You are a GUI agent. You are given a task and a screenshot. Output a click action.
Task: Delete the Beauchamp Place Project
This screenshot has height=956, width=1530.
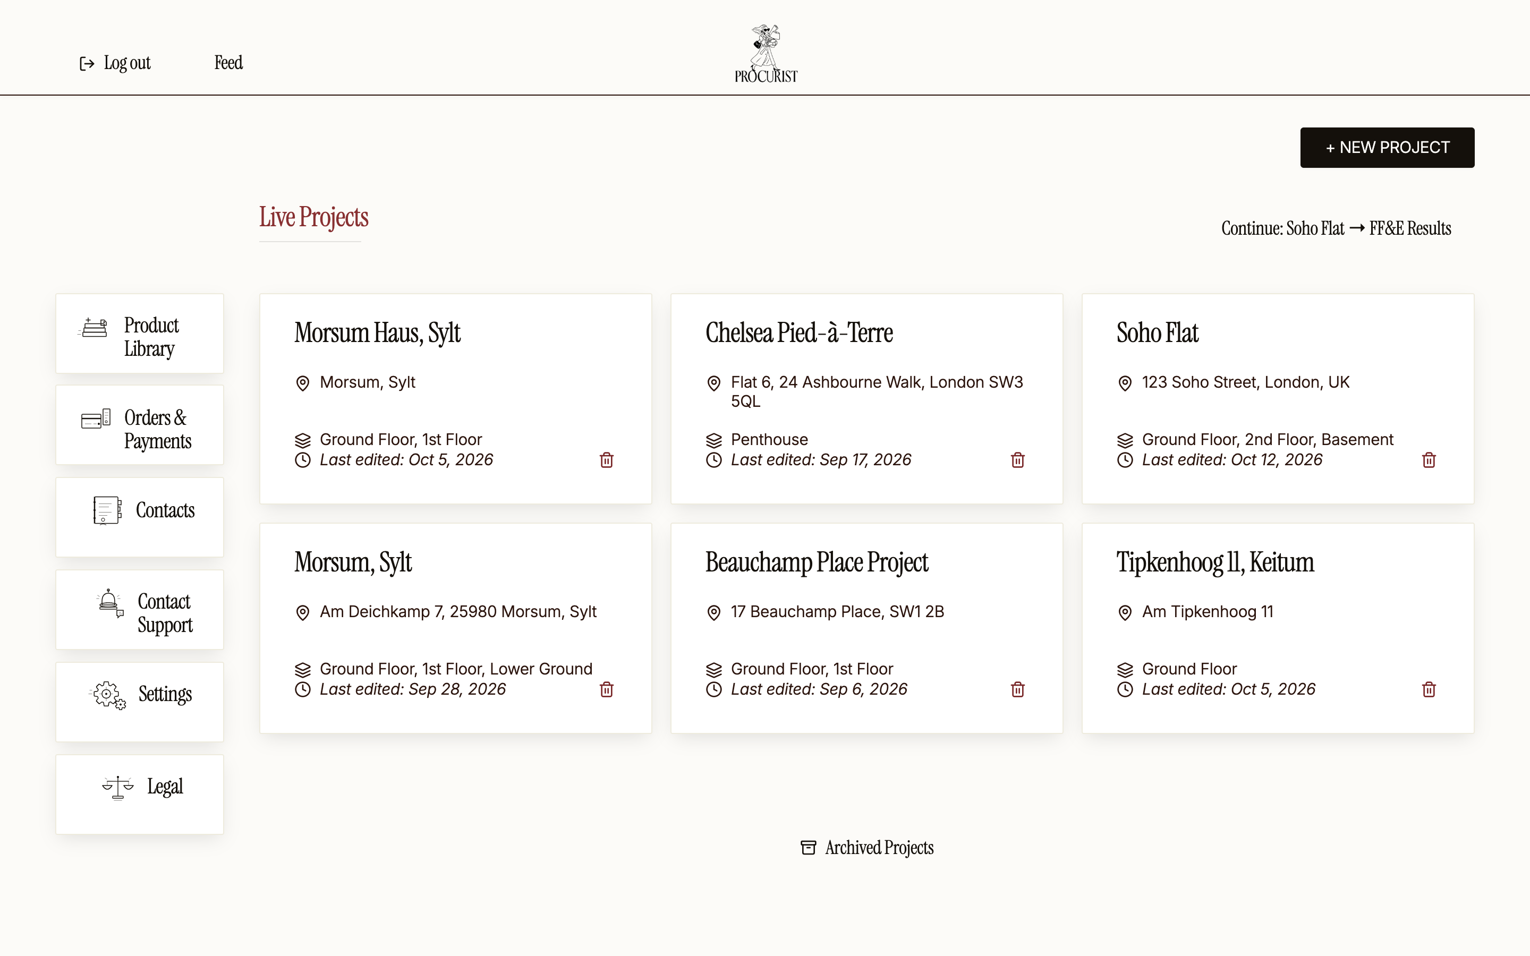pyautogui.click(x=1017, y=689)
